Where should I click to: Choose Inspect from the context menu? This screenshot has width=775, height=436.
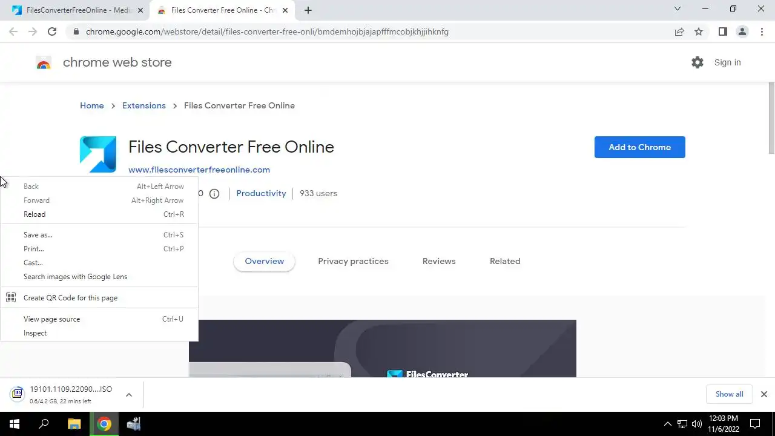point(99,333)
